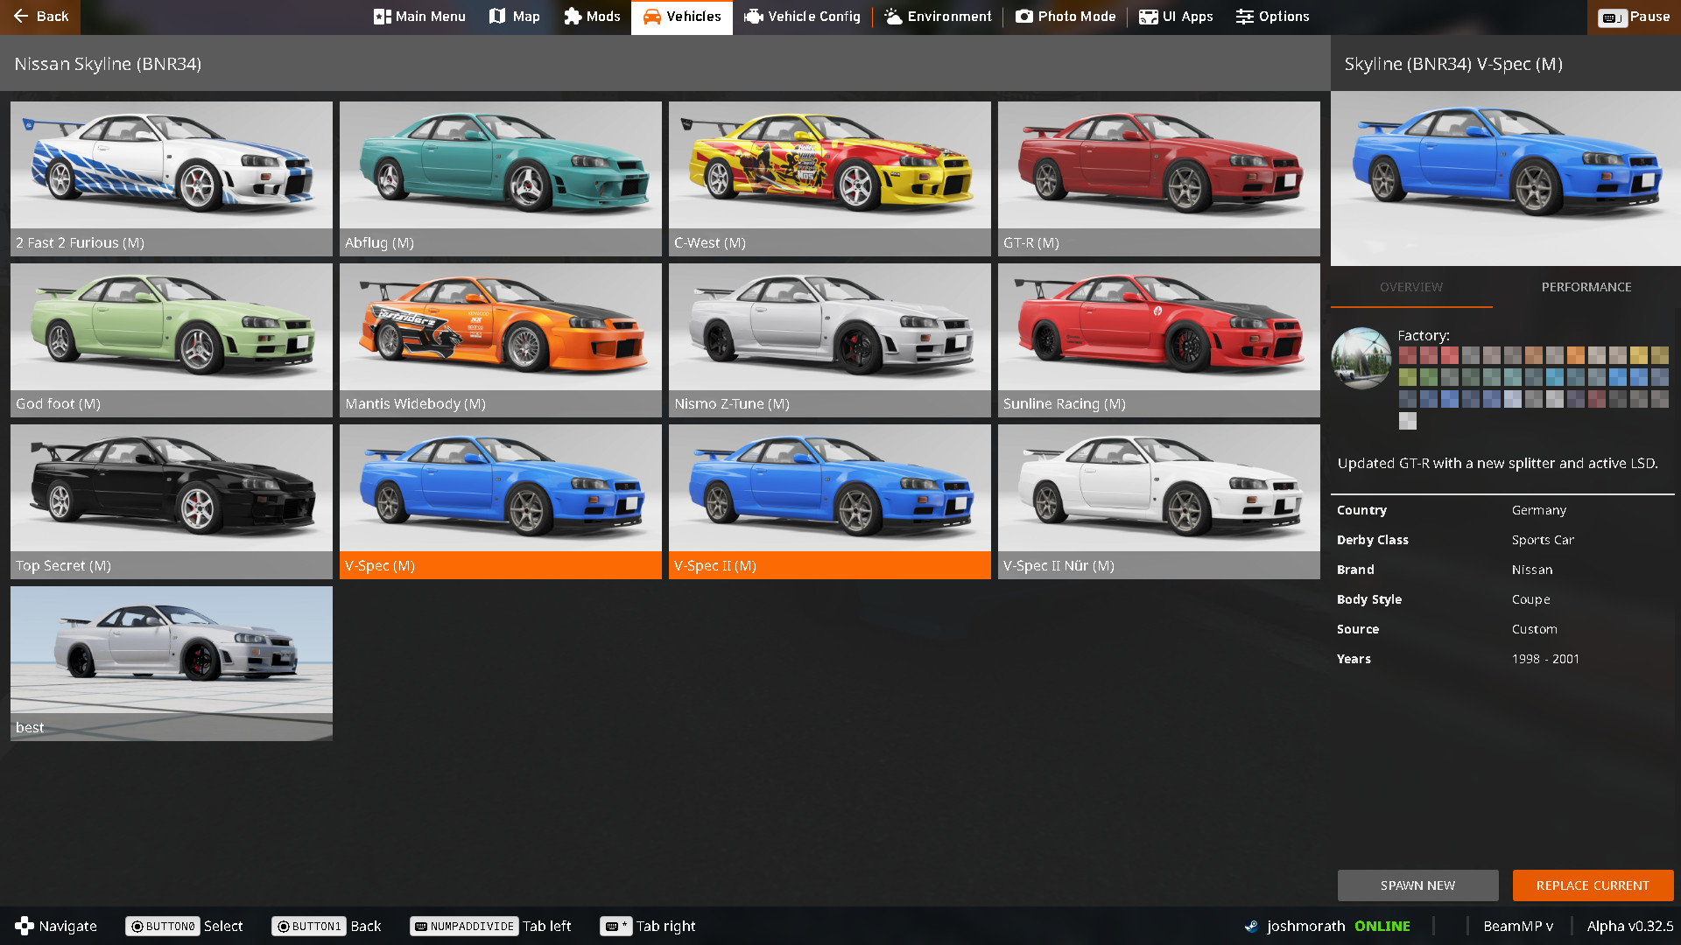
Task: Open the Main Menu
Action: tap(419, 17)
